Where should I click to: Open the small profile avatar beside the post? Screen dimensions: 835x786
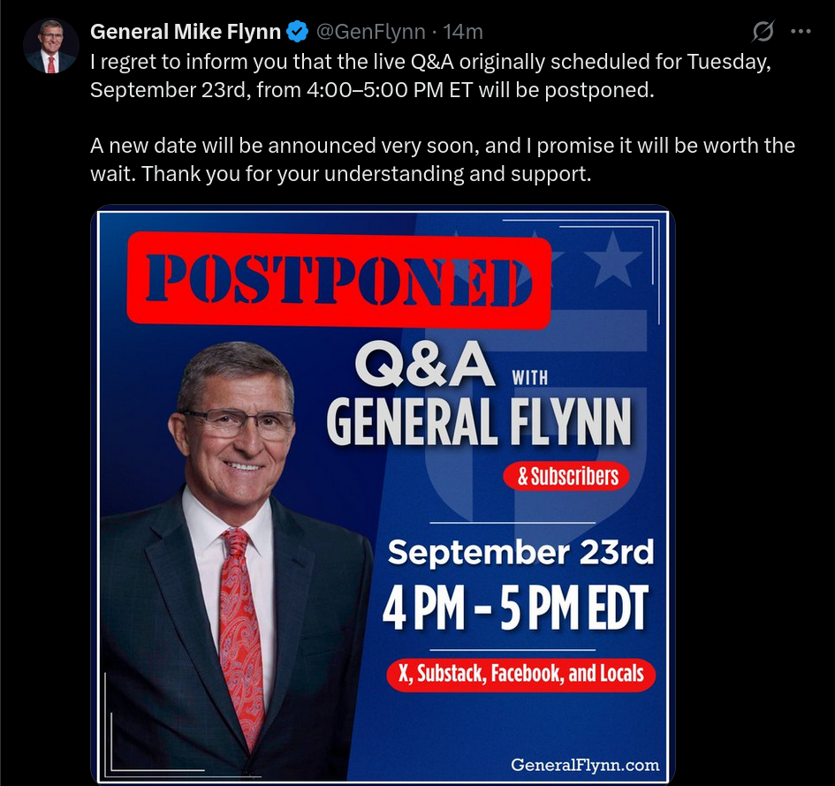pyautogui.click(x=51, y=46)
